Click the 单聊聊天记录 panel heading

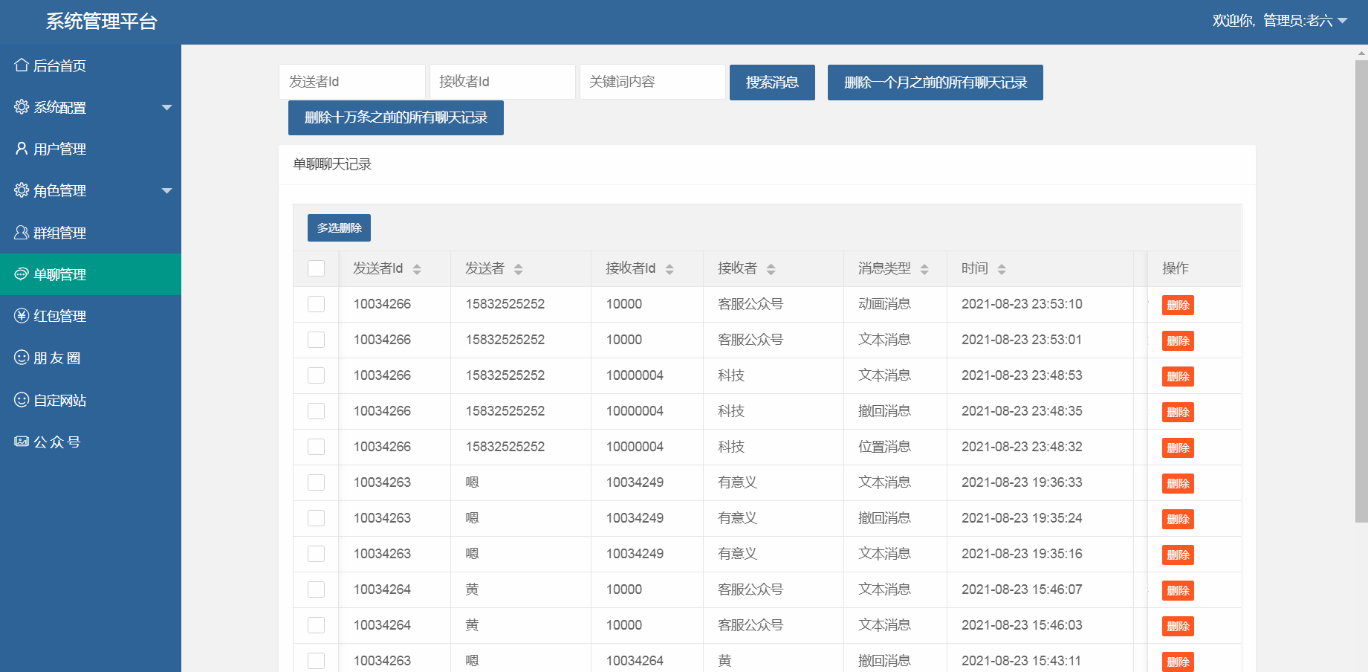[332, 164]
